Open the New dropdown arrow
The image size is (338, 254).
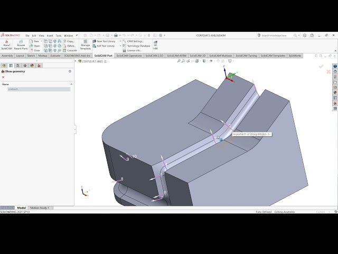[42, 41]
